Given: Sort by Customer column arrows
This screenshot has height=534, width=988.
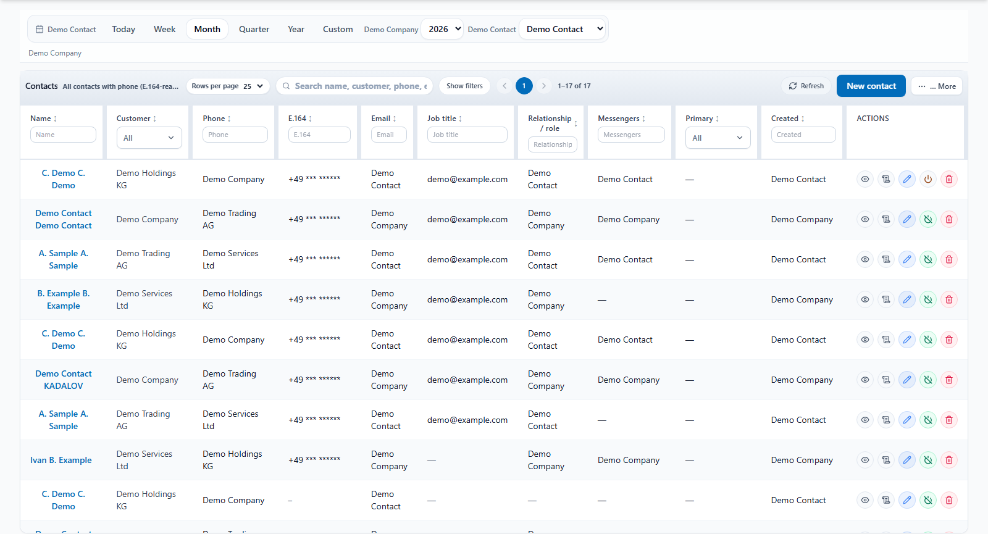Looking at the screenshot, I should [154, 119].
